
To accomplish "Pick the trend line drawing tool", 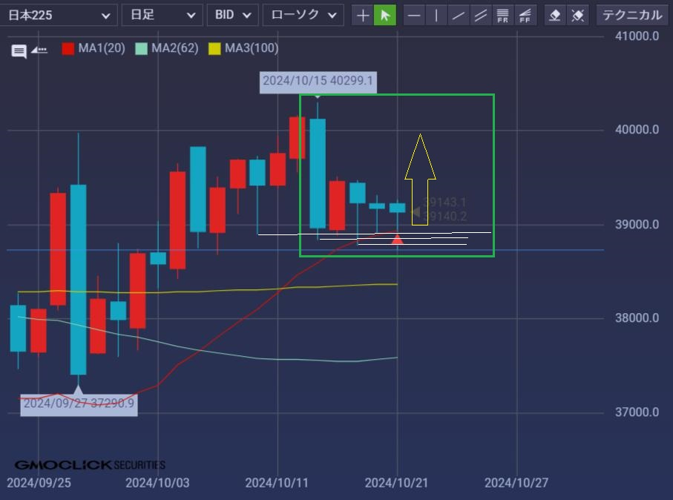I will pyautogui.click(x=459, y=16).
